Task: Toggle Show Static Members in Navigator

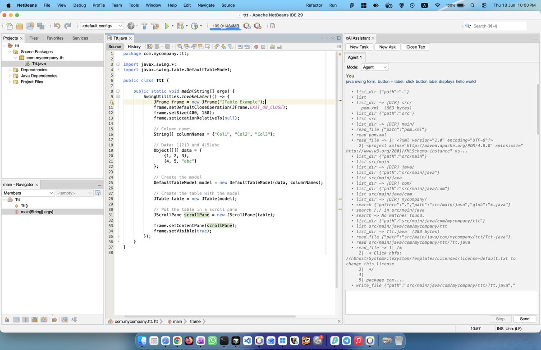Action: coord(26,320)
